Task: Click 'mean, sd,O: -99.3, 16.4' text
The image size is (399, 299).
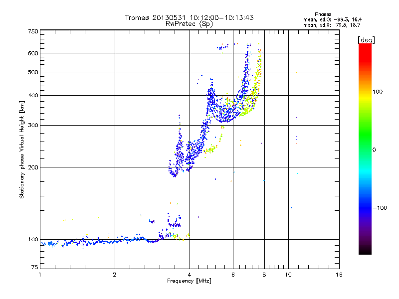Action: pos(332,19)
